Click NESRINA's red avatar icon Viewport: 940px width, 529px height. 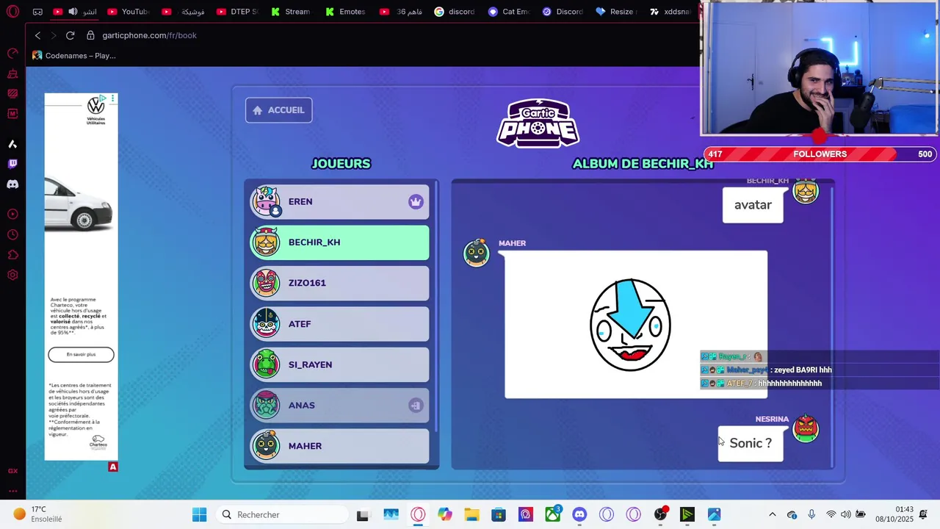[806, 428]
